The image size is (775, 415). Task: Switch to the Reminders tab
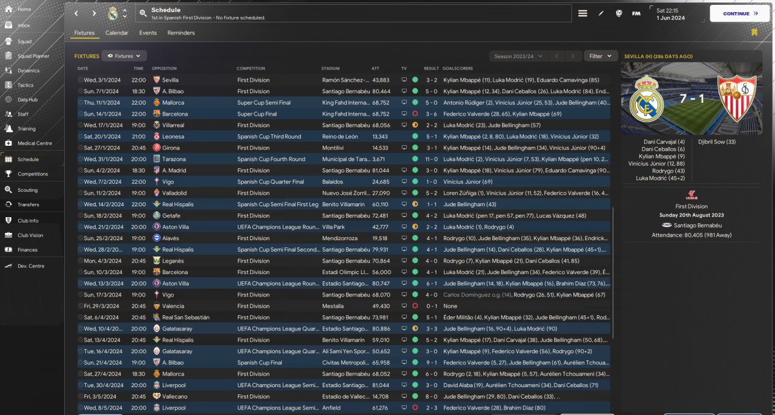(x=181, y=33)
